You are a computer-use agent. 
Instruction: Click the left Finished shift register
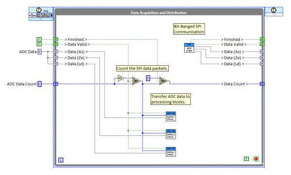(x=56, y=39)
